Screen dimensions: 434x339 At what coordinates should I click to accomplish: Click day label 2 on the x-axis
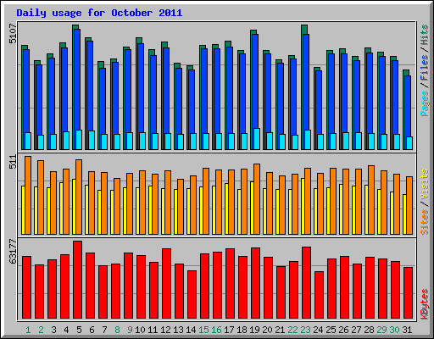click(41, 330)
